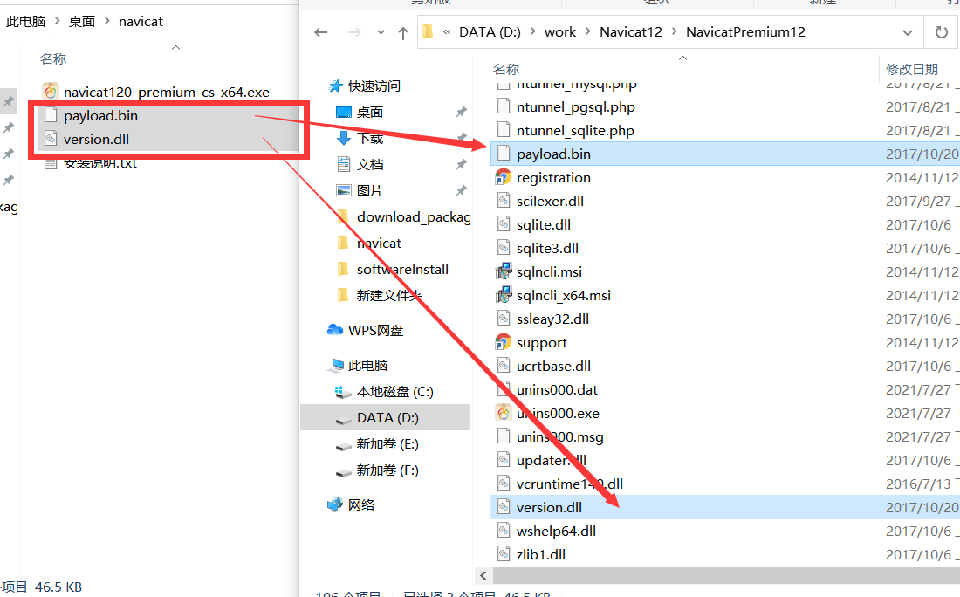Select unins000.exe Navicat uninstaller icon

coord(504,414)
